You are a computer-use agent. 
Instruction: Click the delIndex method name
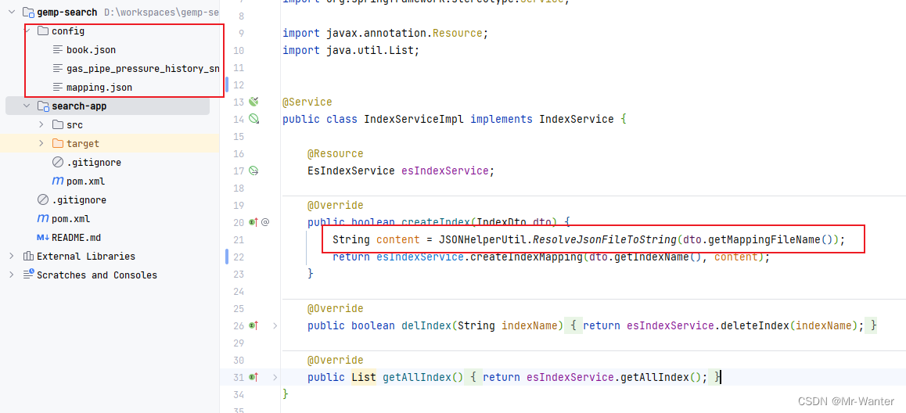[426, 325]
